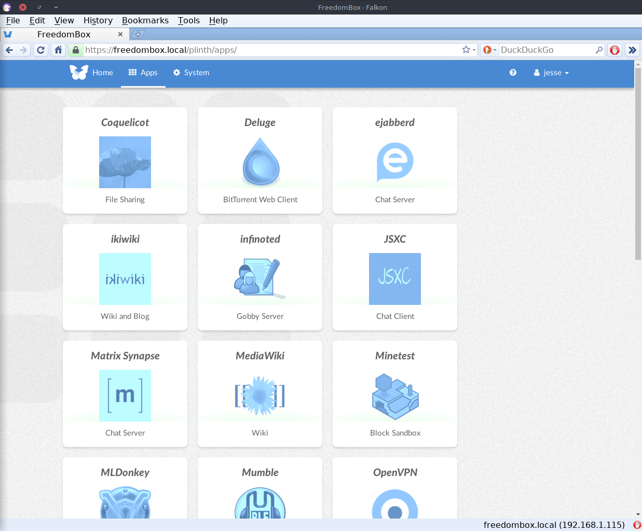Go forward with the browser forward arrow
This screenshot has width=642, height=531.
point(23,50)
